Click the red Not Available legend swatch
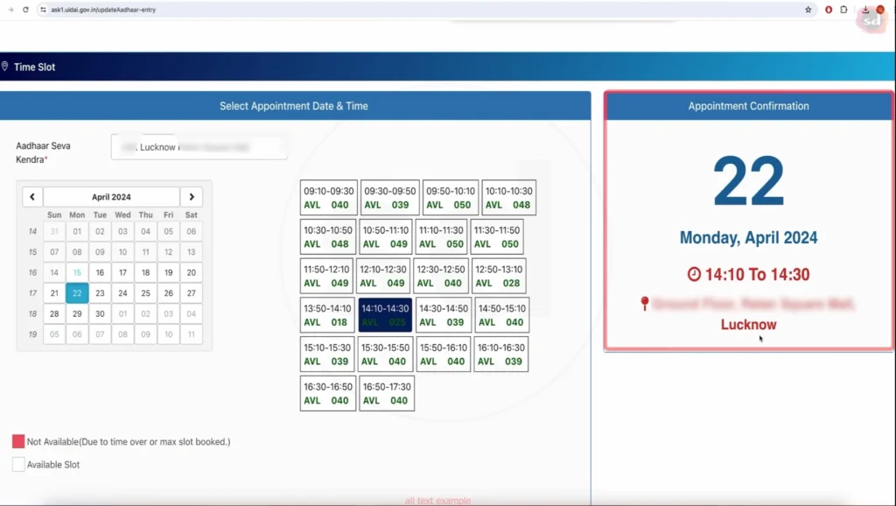896x506 pixels. pyautogui.click(x=18, y=442)
